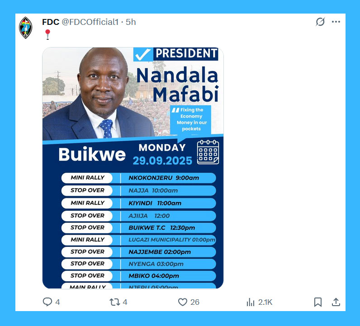
Task: Click the Buikwe heading on the poster
Action: 92,154
